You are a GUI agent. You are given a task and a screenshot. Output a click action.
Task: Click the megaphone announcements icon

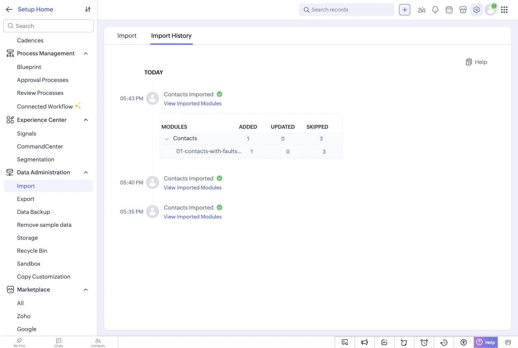(364, 342)
